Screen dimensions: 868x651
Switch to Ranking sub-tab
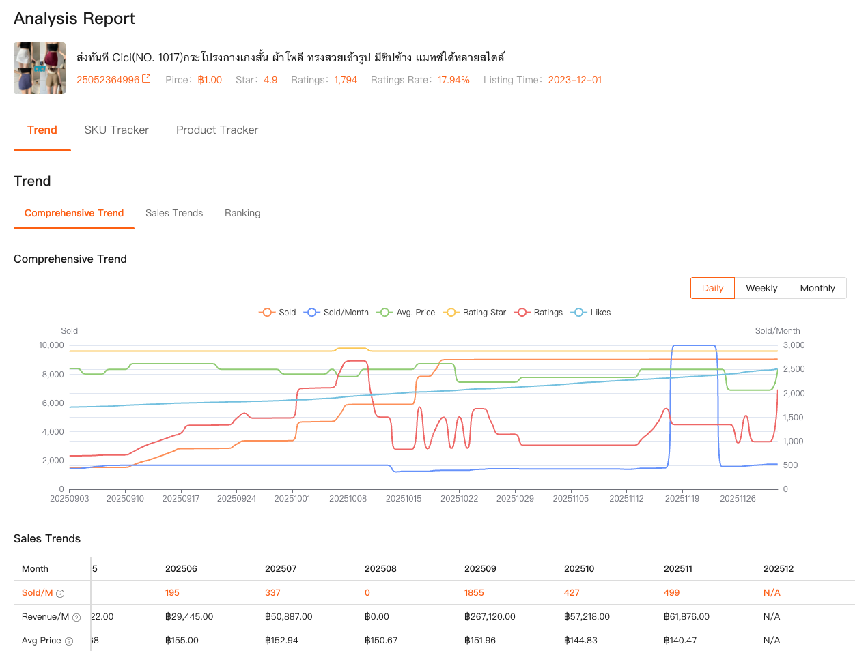242,213
